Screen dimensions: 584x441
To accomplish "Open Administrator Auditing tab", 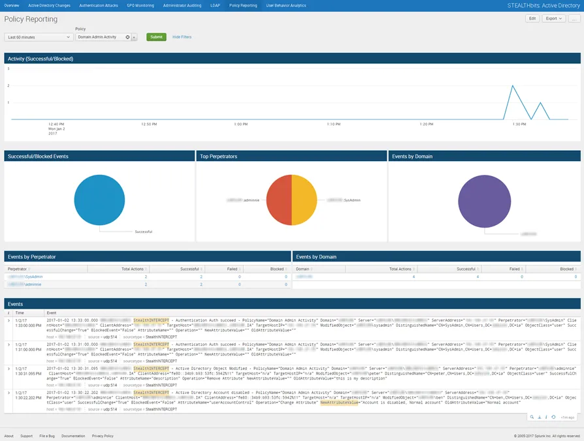I will point(182,6).
